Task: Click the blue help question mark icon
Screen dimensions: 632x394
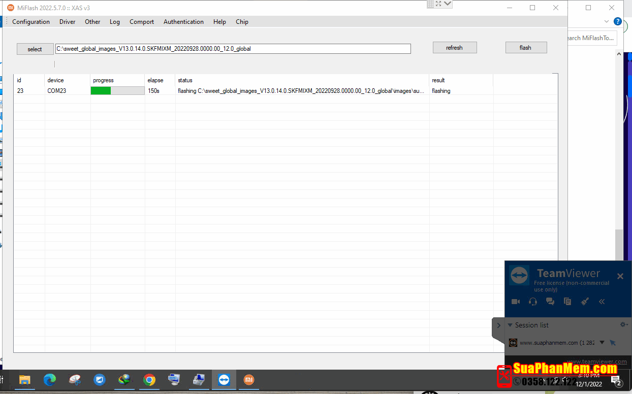Action: [x=617, y=21]
